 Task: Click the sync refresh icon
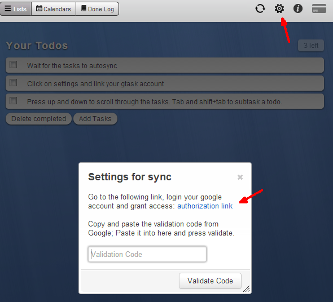(260, 8)
